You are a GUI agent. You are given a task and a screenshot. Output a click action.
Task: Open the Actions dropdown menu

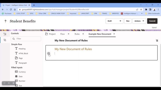(139, 21)
